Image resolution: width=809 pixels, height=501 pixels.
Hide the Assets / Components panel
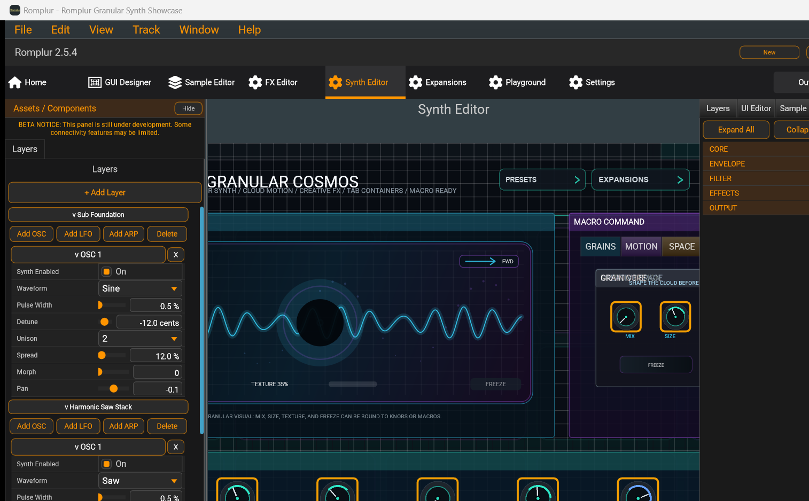189,108
